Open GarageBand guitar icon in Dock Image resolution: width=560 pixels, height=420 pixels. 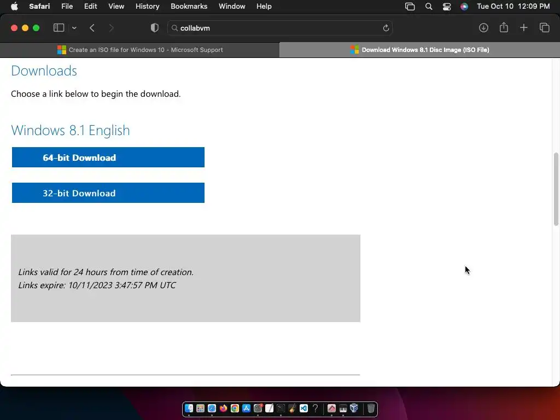[x=292, y=408]
